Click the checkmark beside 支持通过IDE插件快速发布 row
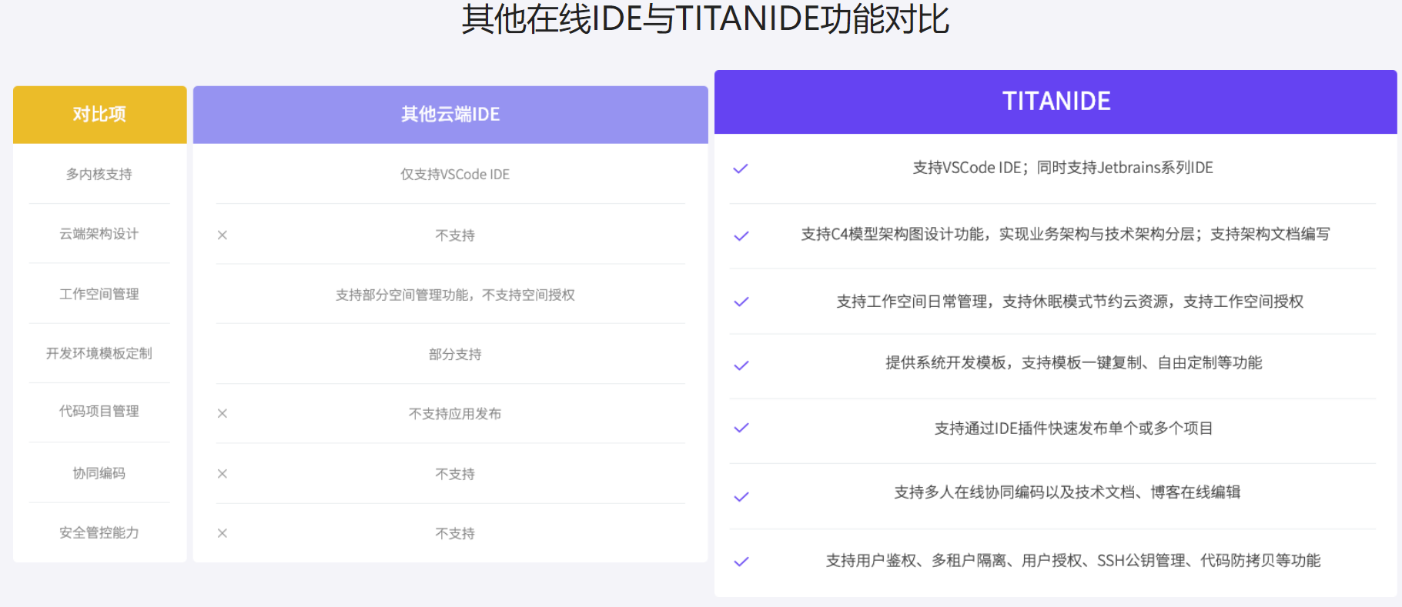1402x607 pixels. 741,428
